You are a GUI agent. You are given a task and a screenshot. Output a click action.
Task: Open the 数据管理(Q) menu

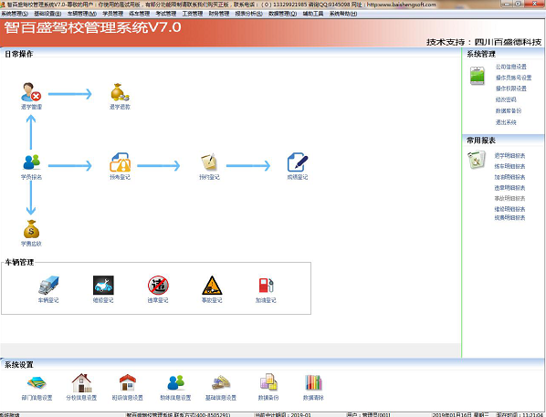(283, 14)
